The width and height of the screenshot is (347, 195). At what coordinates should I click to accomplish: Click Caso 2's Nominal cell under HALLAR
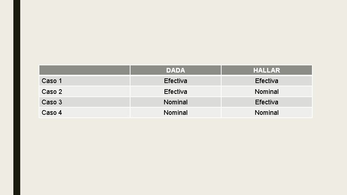[267, 91]
